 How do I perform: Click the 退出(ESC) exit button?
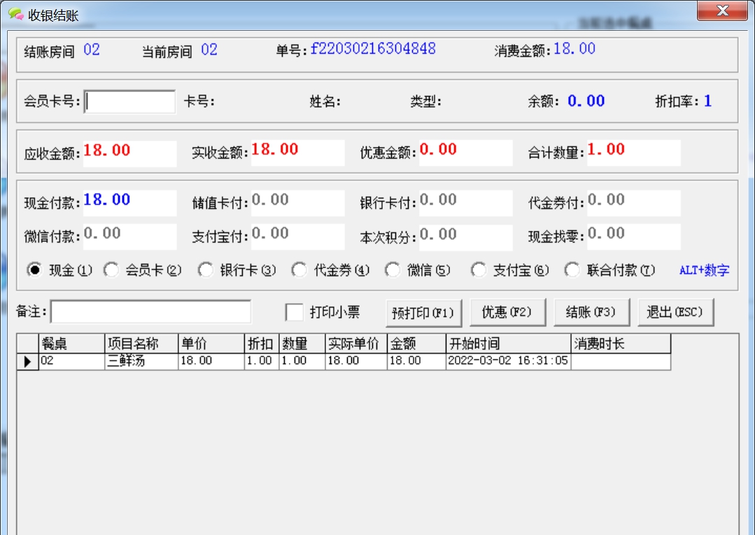point(675,312)
